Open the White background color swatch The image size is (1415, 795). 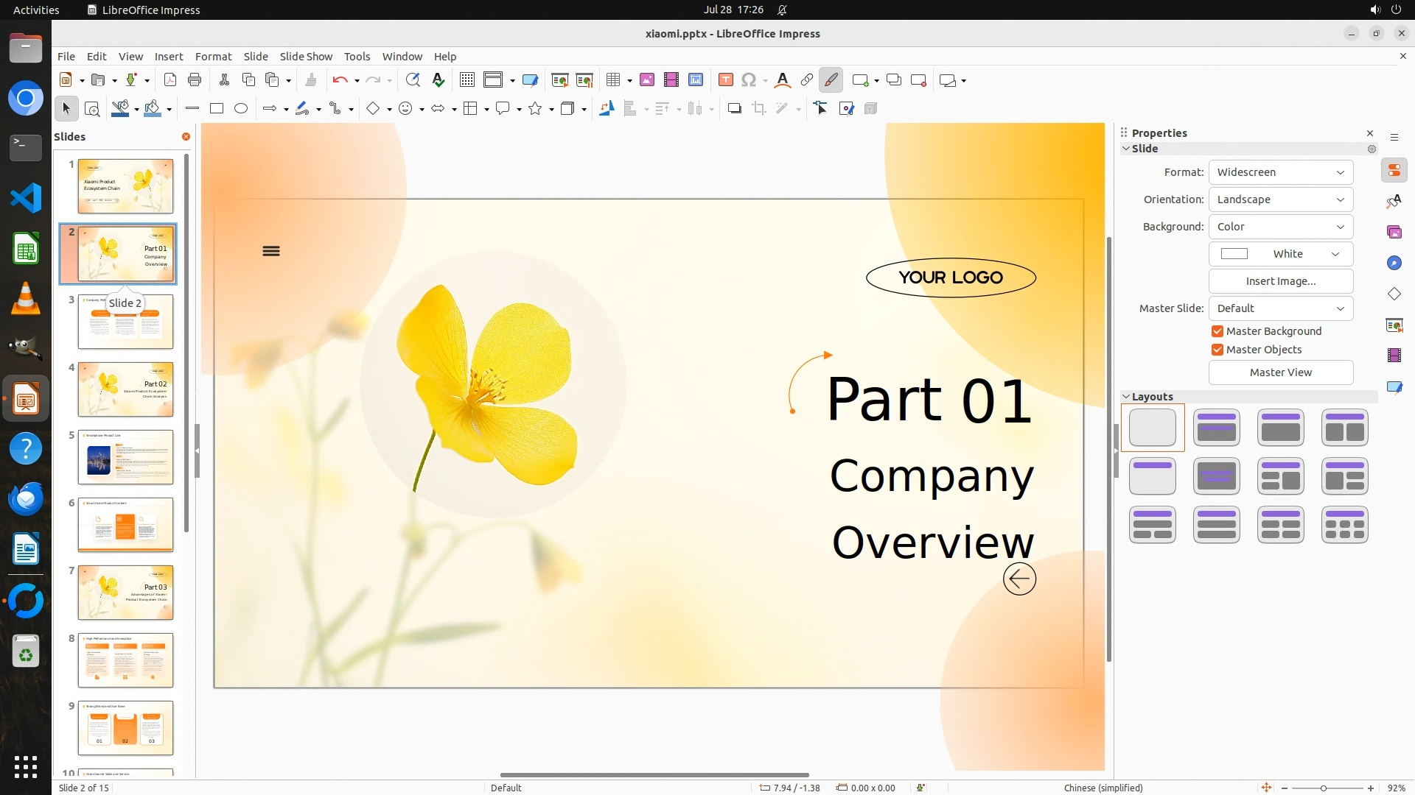click(1280, 254)
